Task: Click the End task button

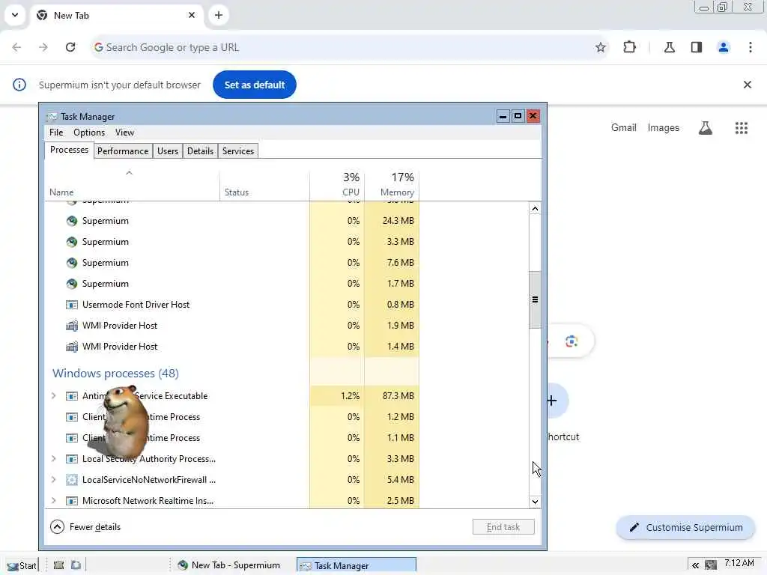Action: pos(503,527)
